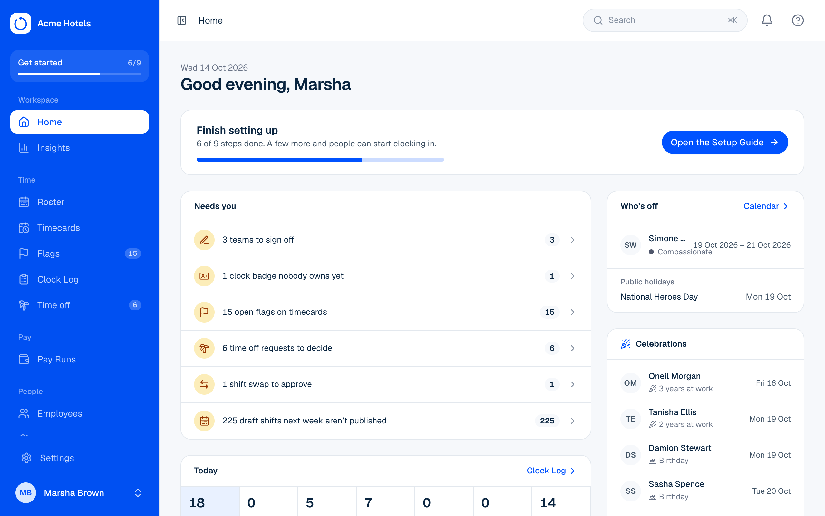Open chevron for 15 open flags row
This screenshot has width=825, height=516.
pyautogui.click(x=573, y=312)
